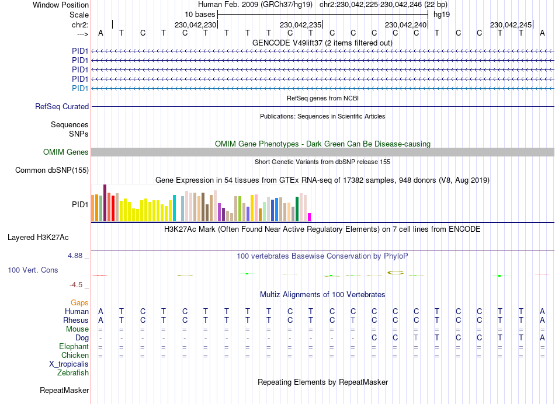
Task: Select the Chicken alignment row label
Action: click(75, 355)
